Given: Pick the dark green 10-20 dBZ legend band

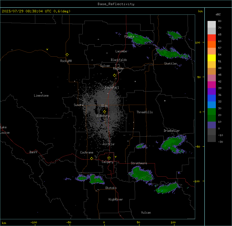Looking at the screenshot, I should click(x=212, y=118).
